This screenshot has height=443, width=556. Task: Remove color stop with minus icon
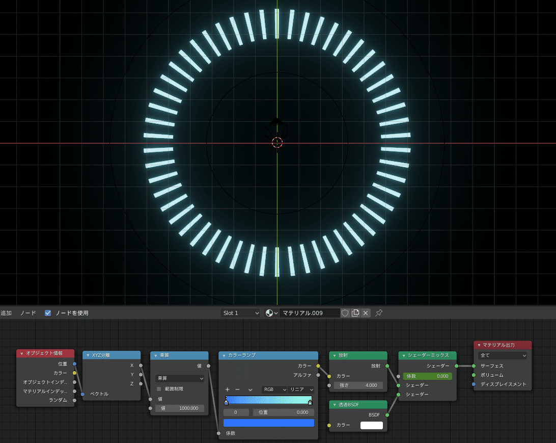point(237,389)
